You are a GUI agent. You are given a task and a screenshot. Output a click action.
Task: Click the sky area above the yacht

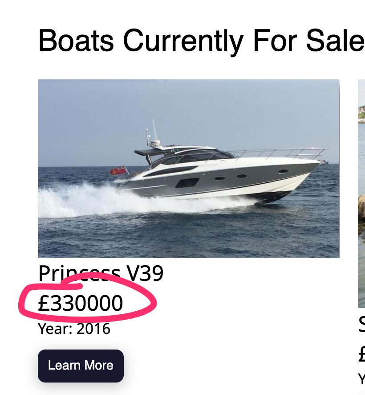click(x=223, y=107)
